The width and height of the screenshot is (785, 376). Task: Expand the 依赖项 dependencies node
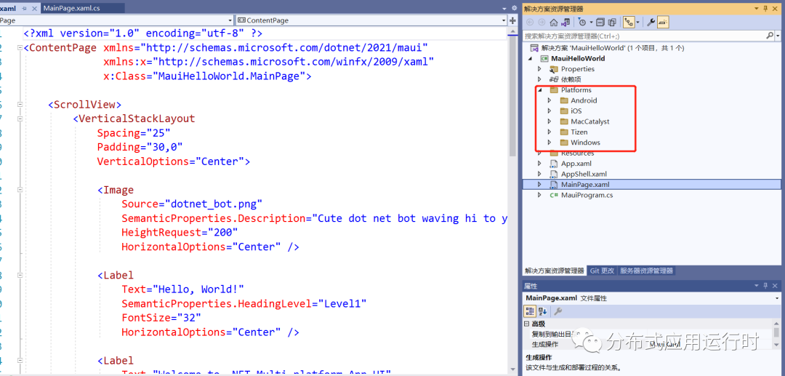539,79
